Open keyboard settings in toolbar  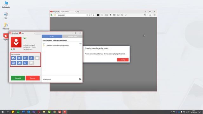114,15
